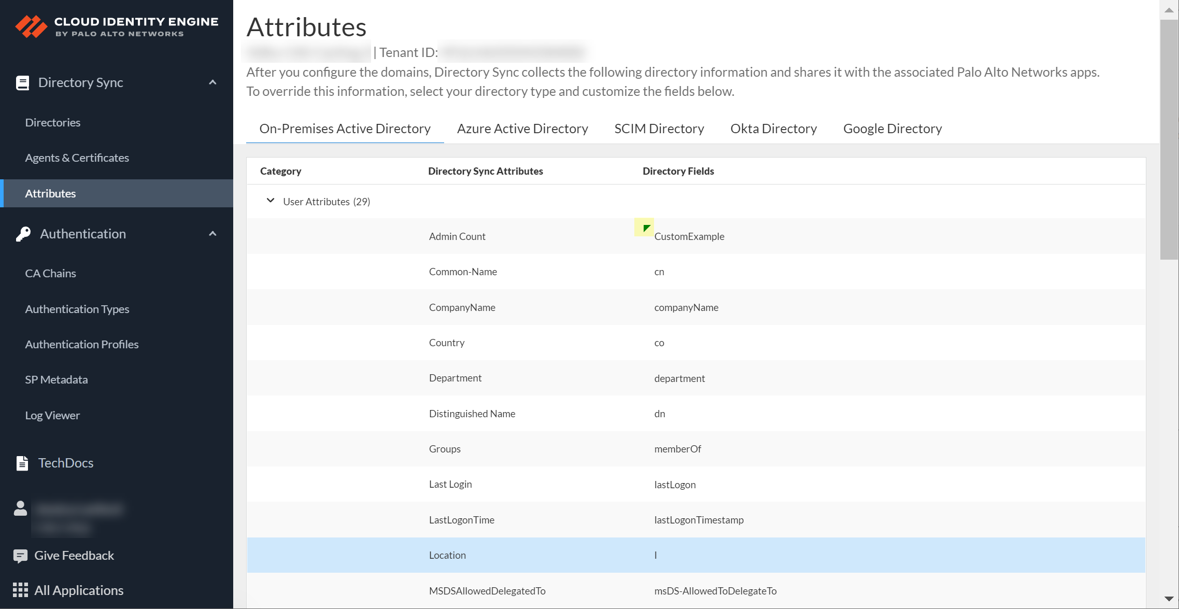Open Authentication Profiles in the sidebar
The width and height of the screenshot is (1179, 609).
(82, 344)
